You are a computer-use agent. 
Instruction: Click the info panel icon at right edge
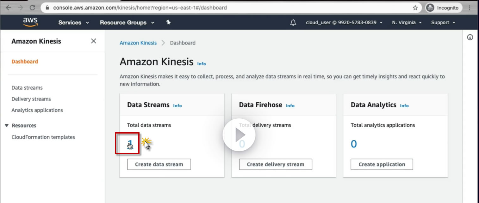(470, 38)
